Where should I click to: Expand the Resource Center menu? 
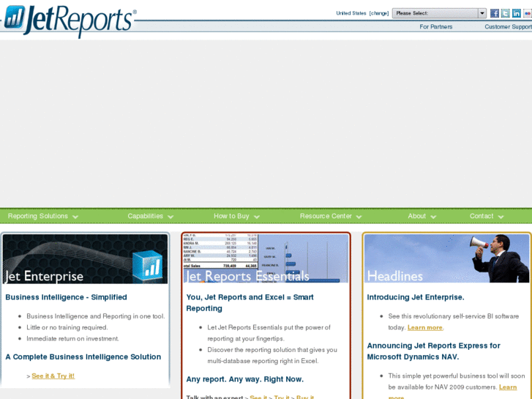[x=331, y=216]
